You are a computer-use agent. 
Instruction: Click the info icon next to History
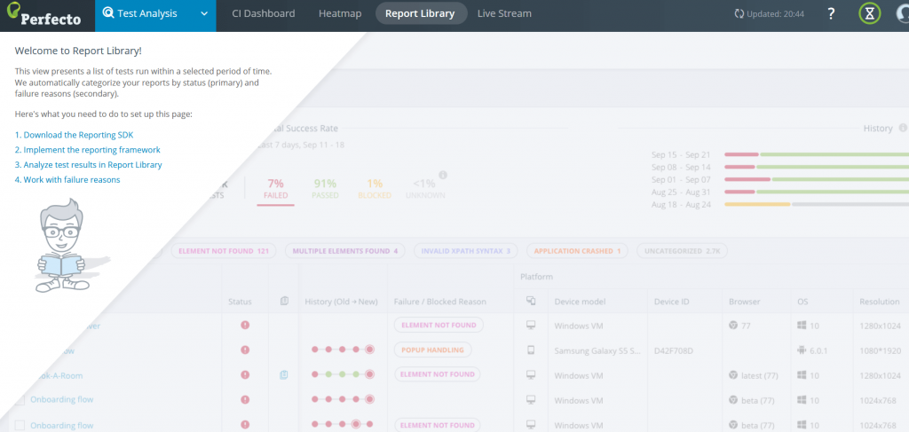[x=901, y=129]
